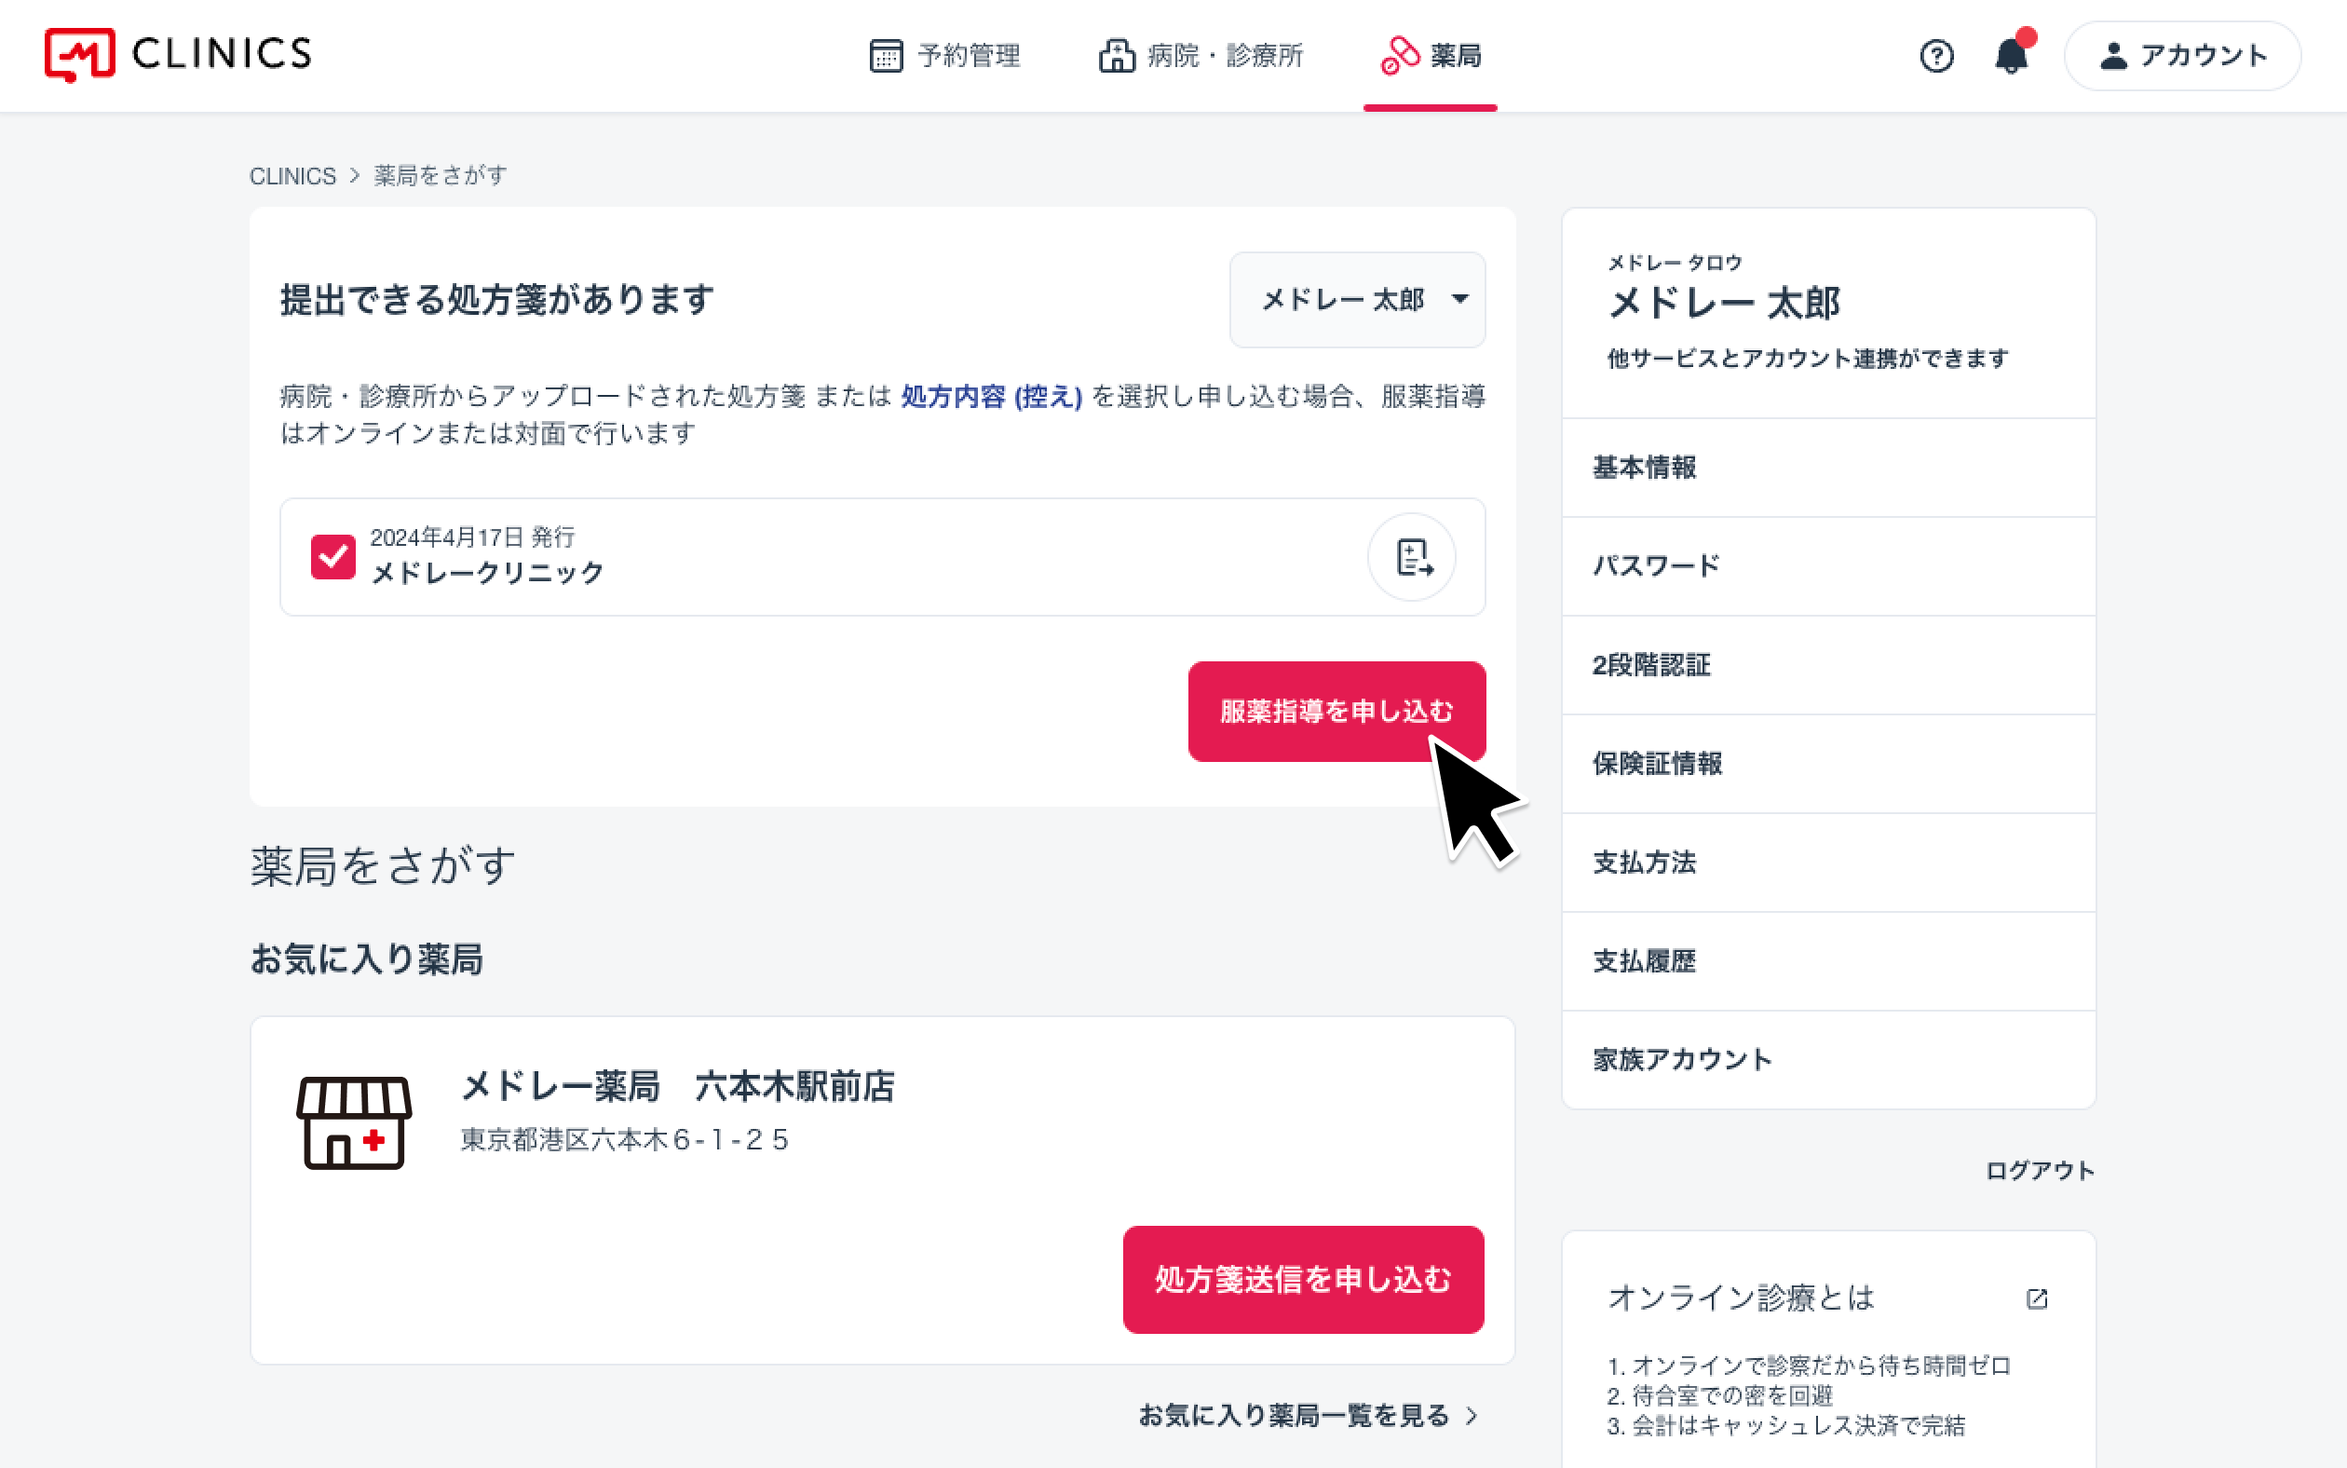Select the 薬局 tab

[1431, 55]
